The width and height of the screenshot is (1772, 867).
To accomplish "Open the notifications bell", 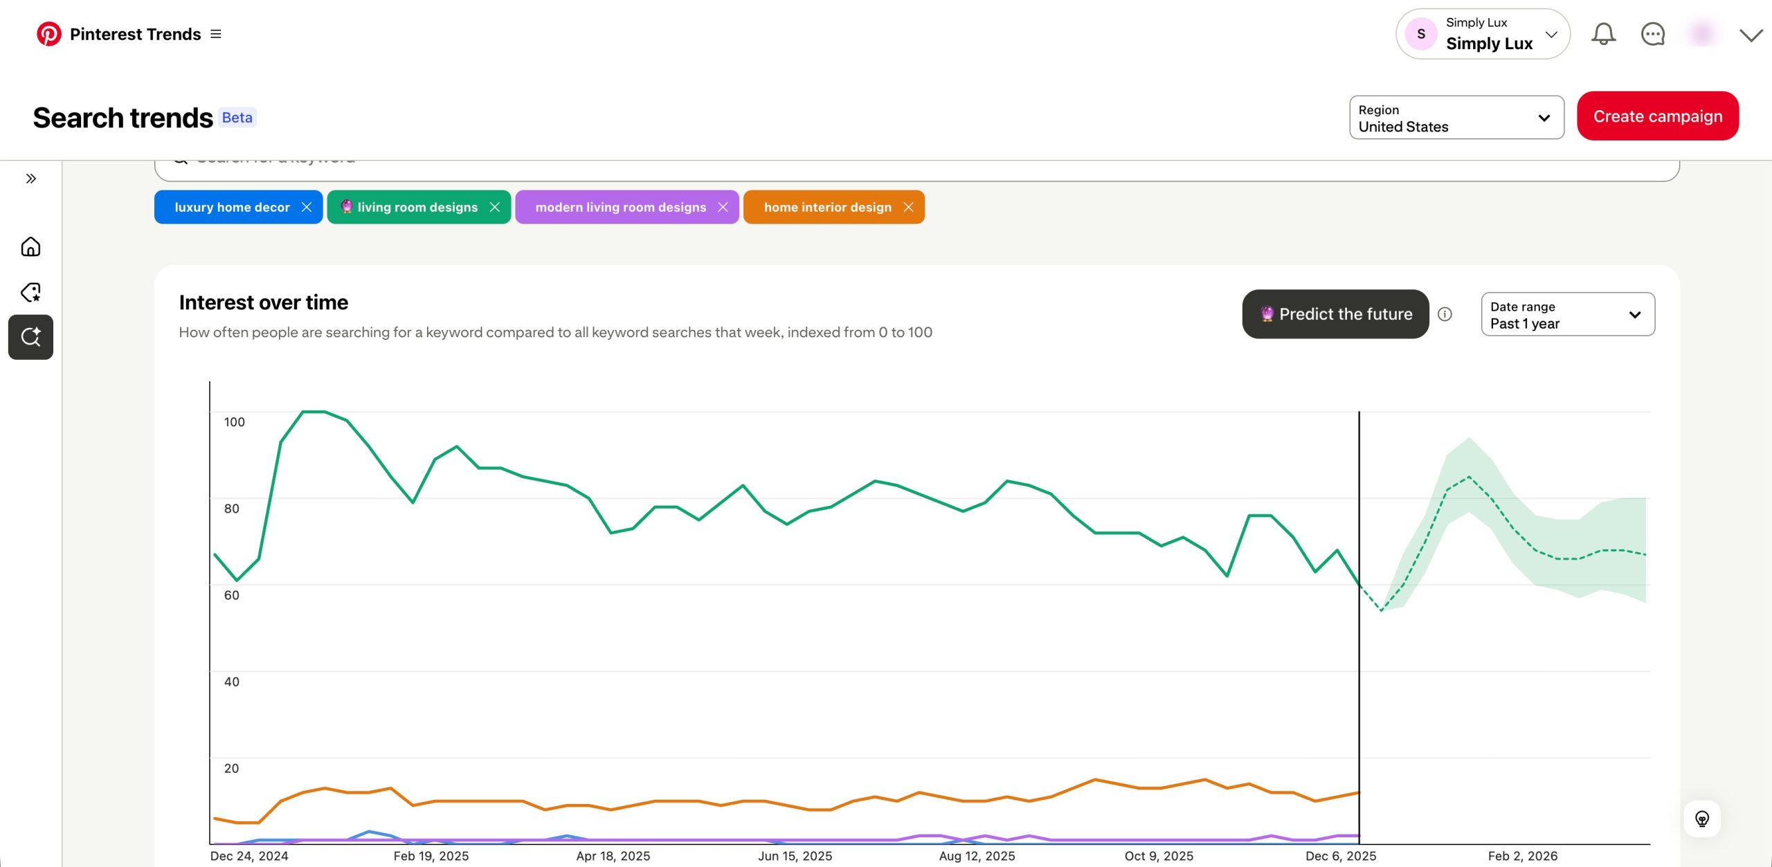I will pyautogui.click(x=1603, y=34).
